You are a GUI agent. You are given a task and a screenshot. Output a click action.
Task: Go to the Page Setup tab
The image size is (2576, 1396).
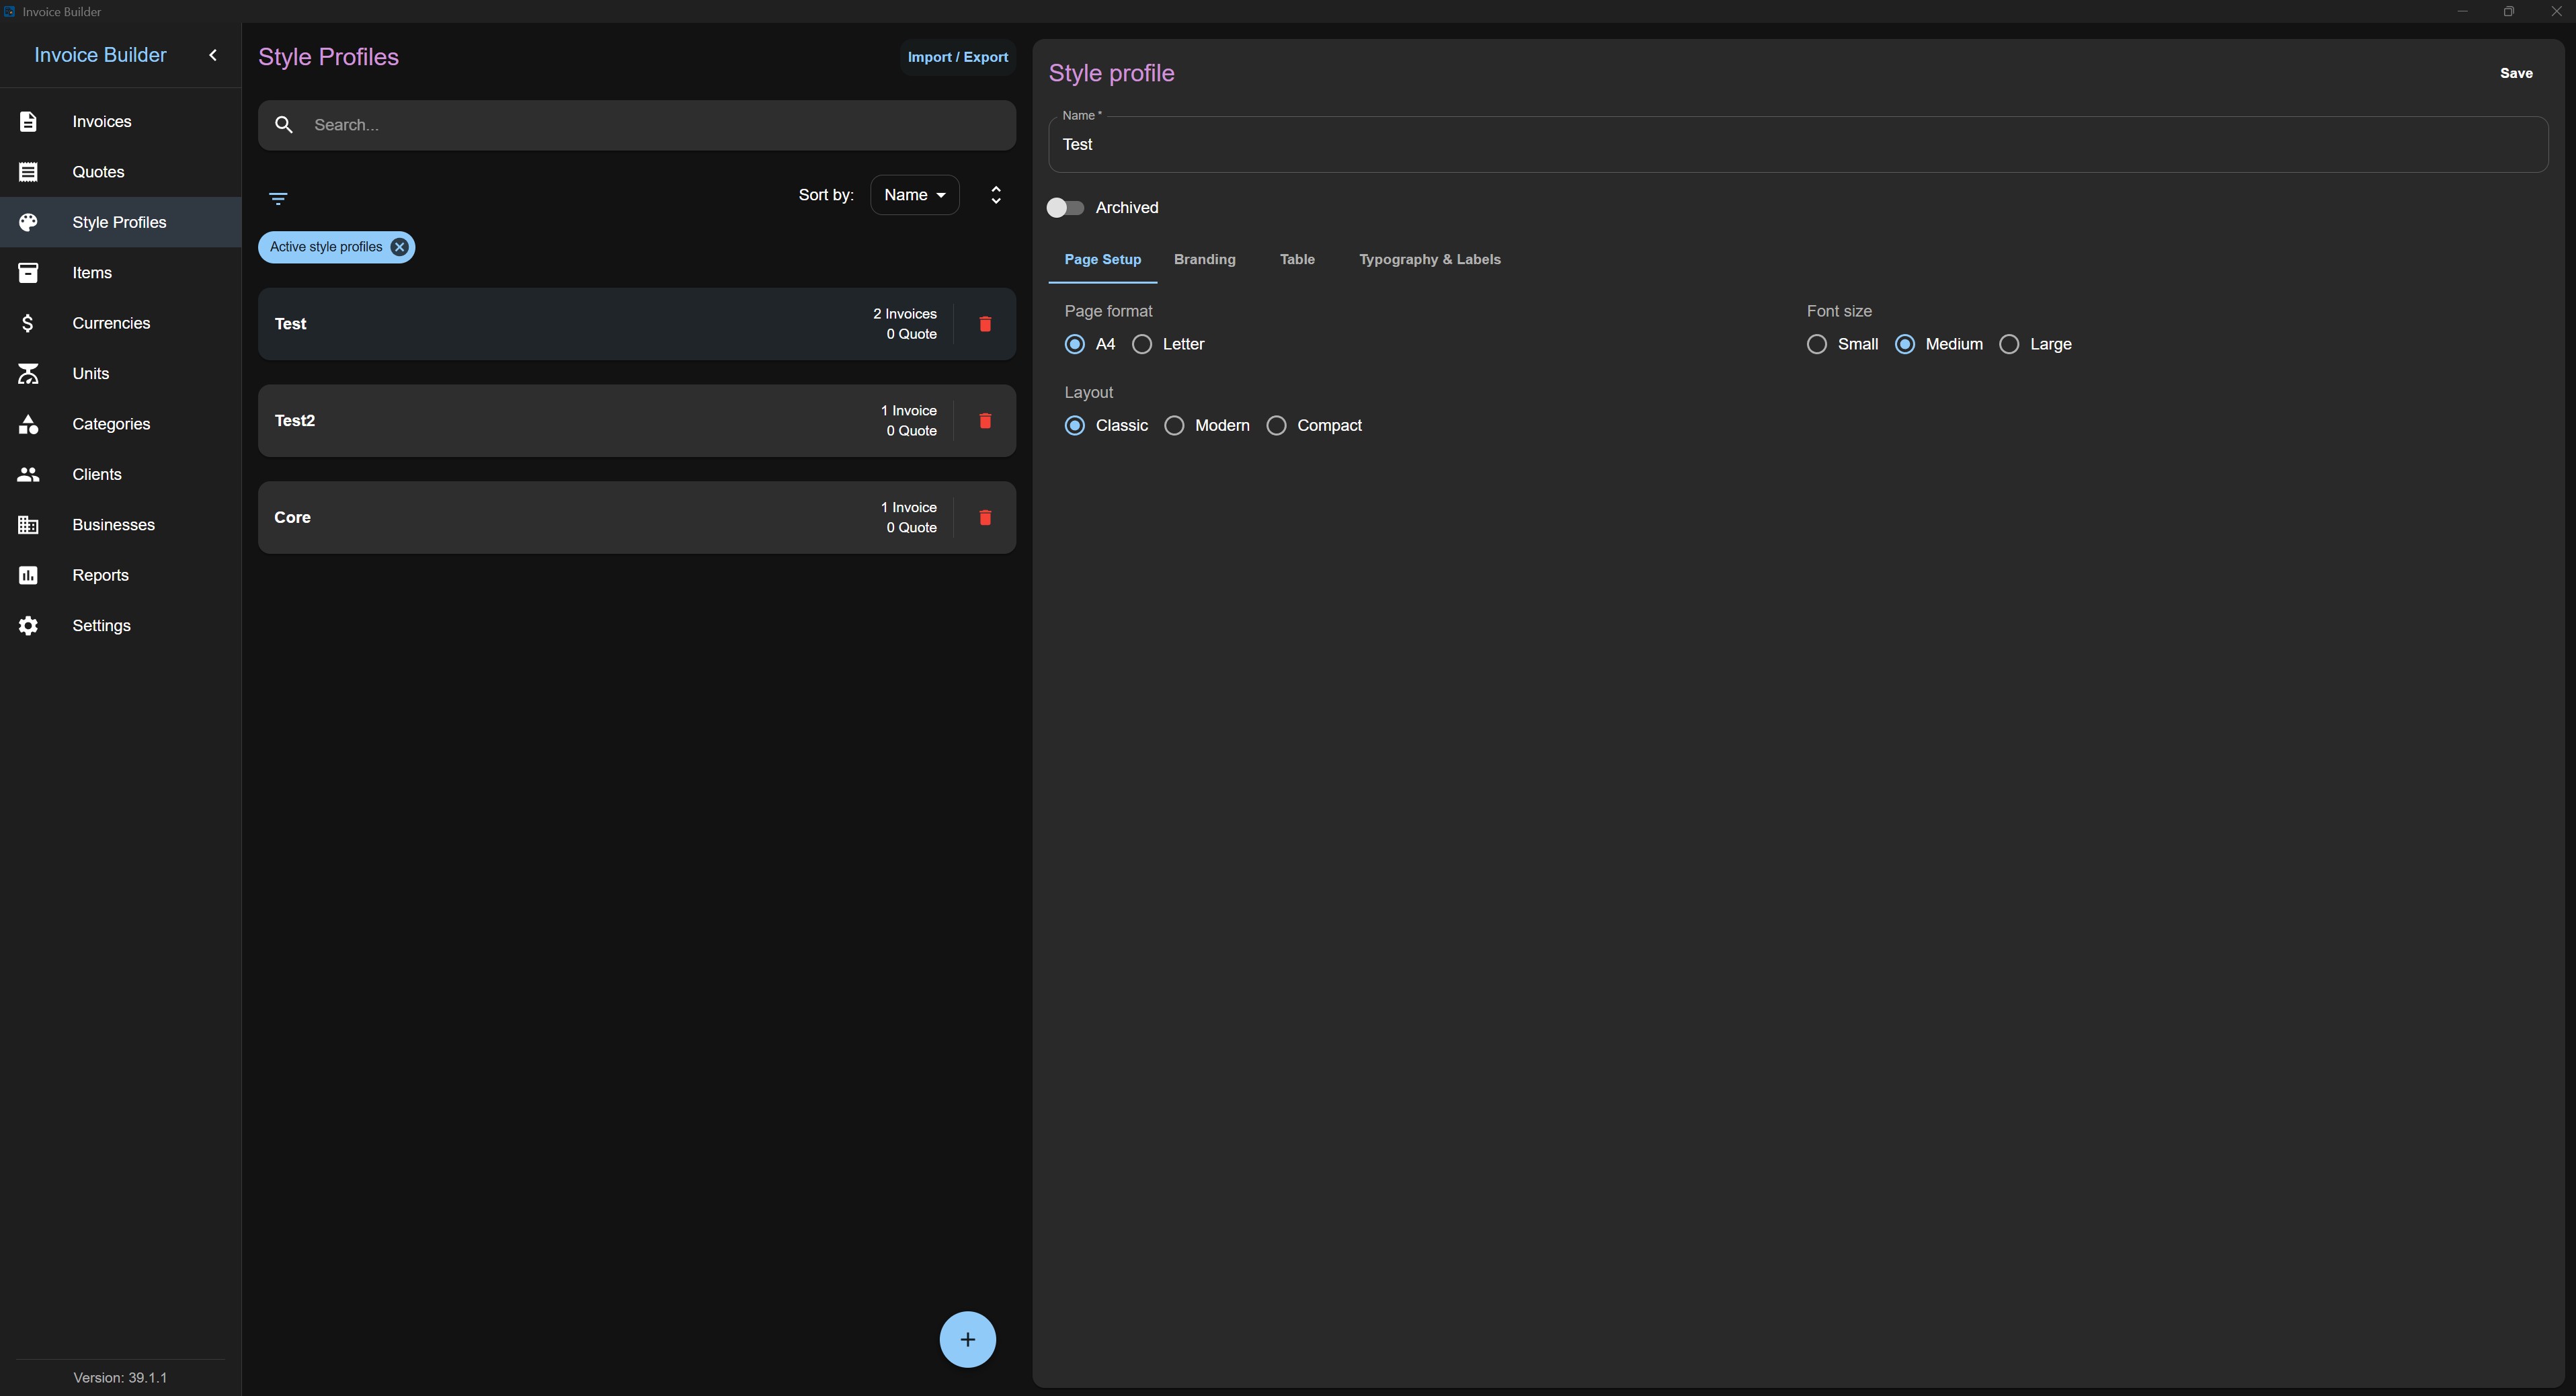click(x=1102, y=260)
